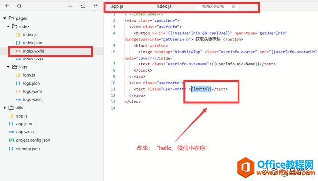318x181 pixels.
Task: Collapse the pages folder arrow
Action: click(5, 18)
